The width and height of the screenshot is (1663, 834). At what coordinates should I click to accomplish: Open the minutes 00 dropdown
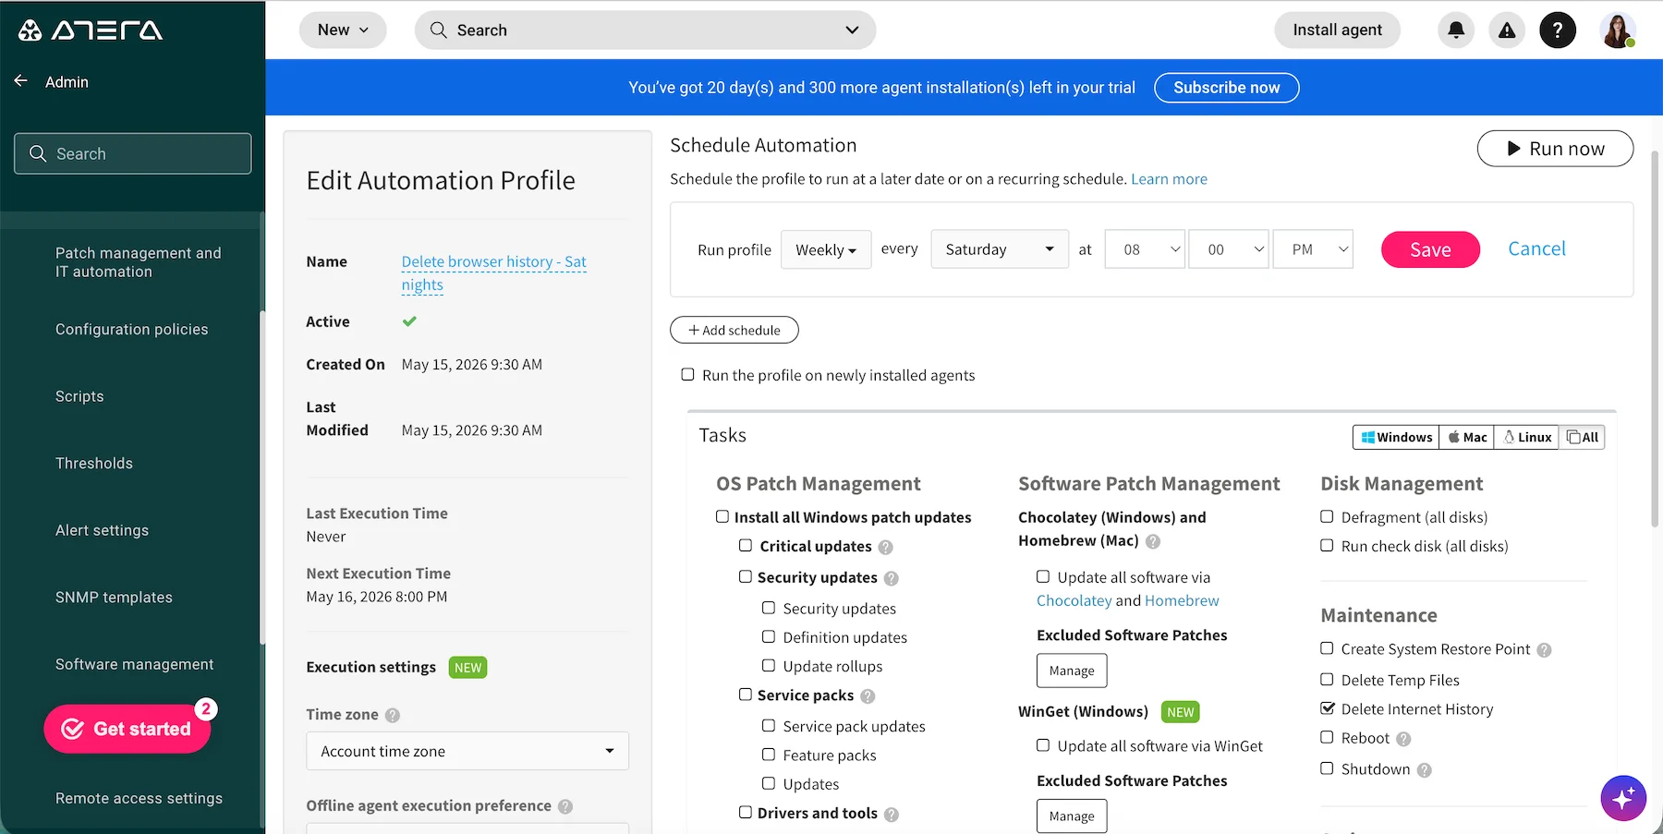point(1229,248)
